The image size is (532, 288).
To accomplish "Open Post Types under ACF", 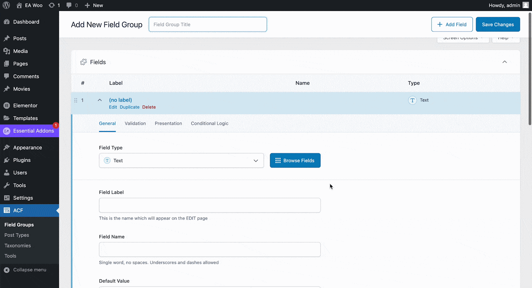I will (17, 235).
